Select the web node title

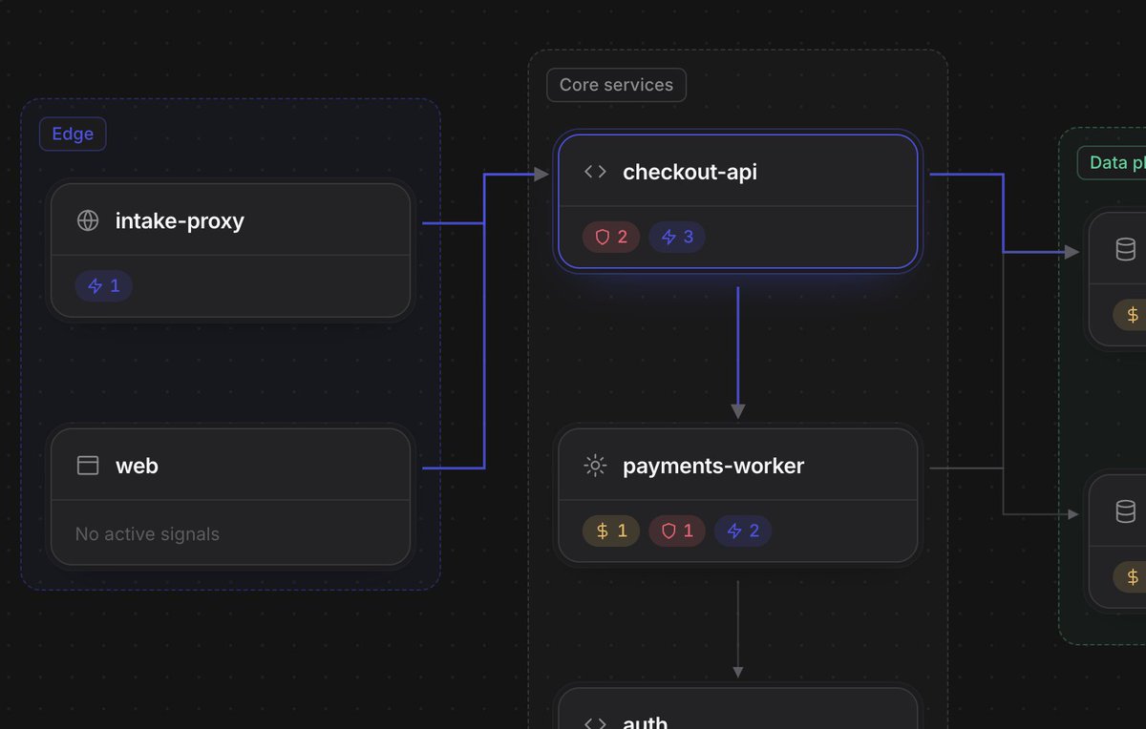coord(137,466)
